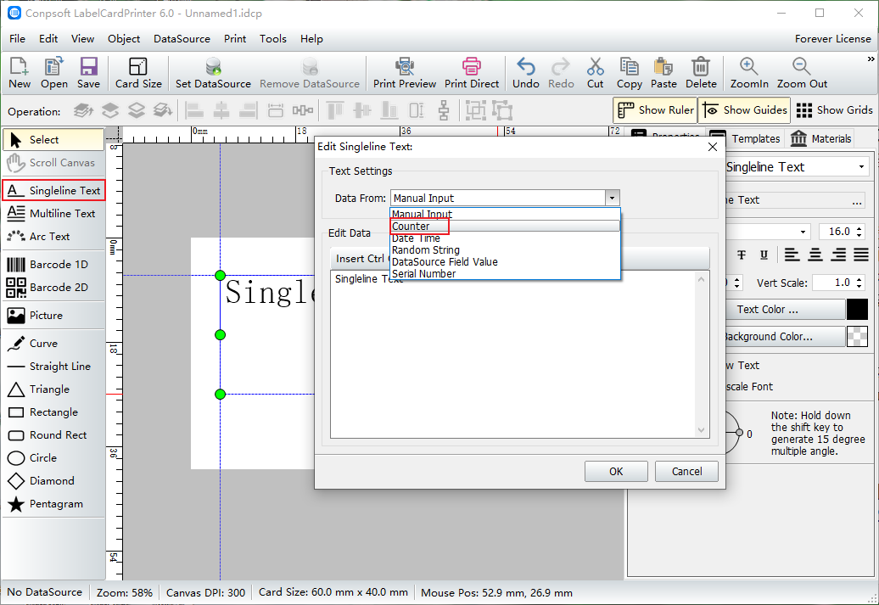Screen dimensions: 879x605
Task: Toggle Show Grids
Action: point(834,110)
